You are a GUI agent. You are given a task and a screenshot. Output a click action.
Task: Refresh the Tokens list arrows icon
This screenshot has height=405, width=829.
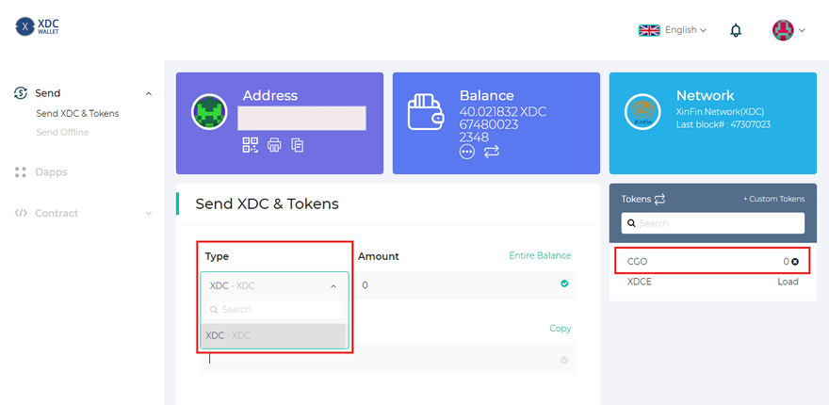(x=659, y=199)
